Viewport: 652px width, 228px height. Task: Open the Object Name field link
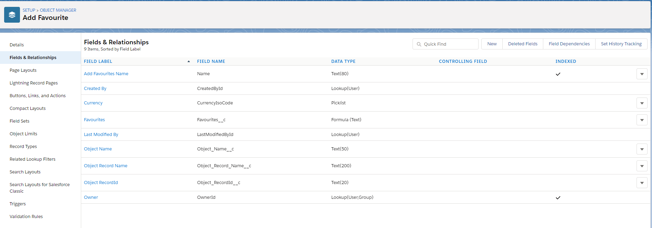tap(98, 149)
